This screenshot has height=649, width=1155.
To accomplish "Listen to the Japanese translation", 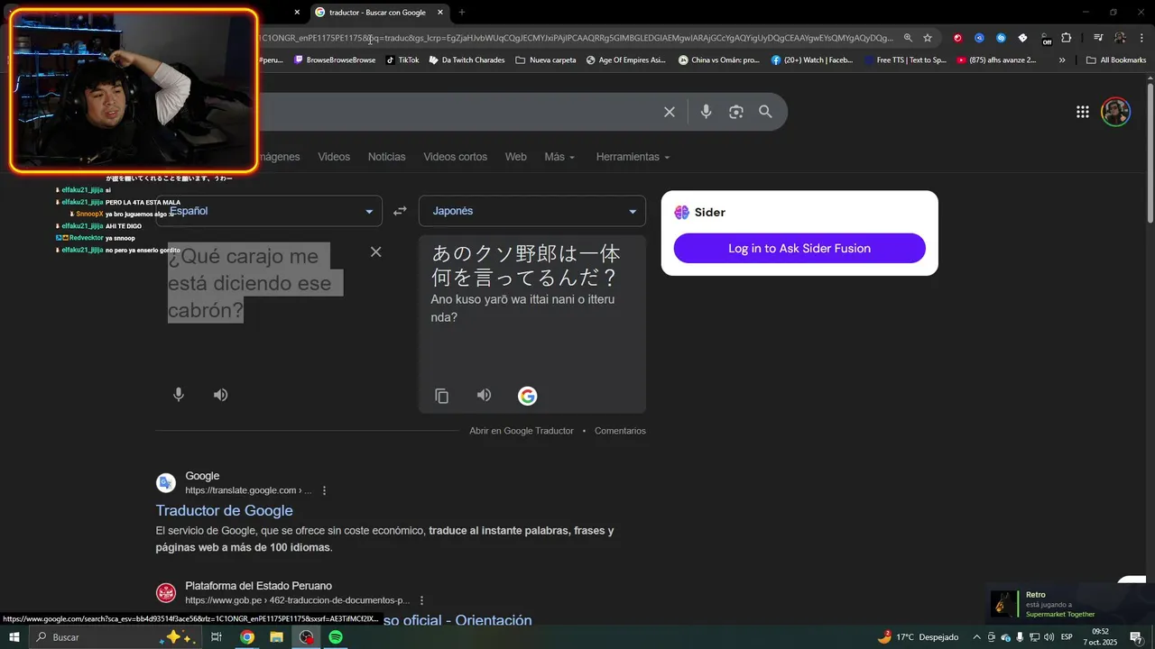I will (x=485, y=396).
